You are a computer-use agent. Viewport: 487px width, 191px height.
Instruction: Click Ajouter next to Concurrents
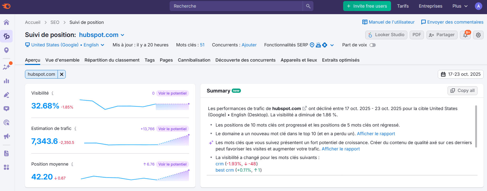pos(249,45)
